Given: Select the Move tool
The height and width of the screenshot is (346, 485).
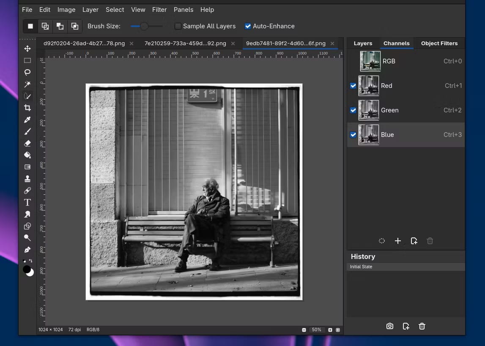Looking at the screenshot, I should [27, 49].
